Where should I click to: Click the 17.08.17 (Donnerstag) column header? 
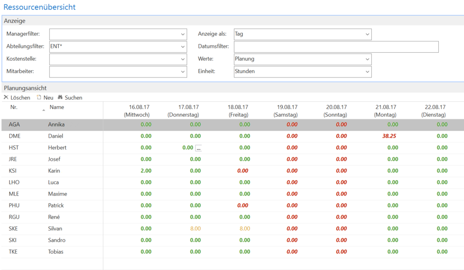pos(183,111)
